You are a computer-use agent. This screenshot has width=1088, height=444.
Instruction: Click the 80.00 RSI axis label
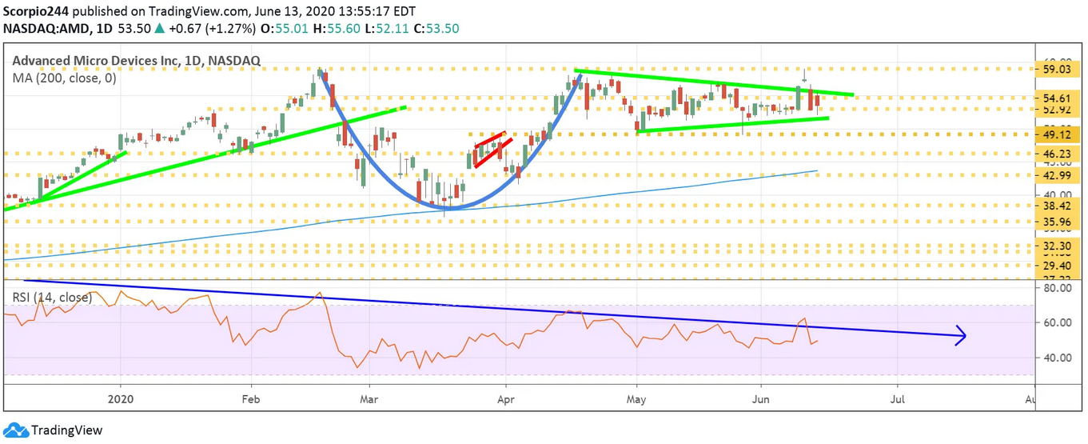1056,287
